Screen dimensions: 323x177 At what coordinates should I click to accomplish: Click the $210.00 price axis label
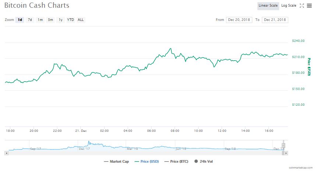click(298, 57)
